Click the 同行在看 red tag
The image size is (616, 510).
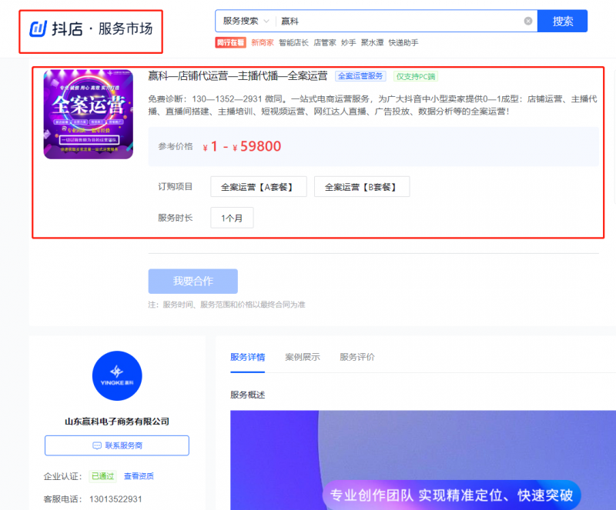point(230,42)
